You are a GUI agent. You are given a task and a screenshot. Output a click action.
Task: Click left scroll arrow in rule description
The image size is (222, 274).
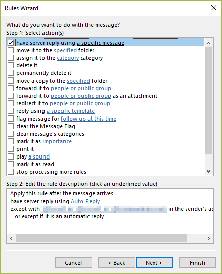coord(11,239)
